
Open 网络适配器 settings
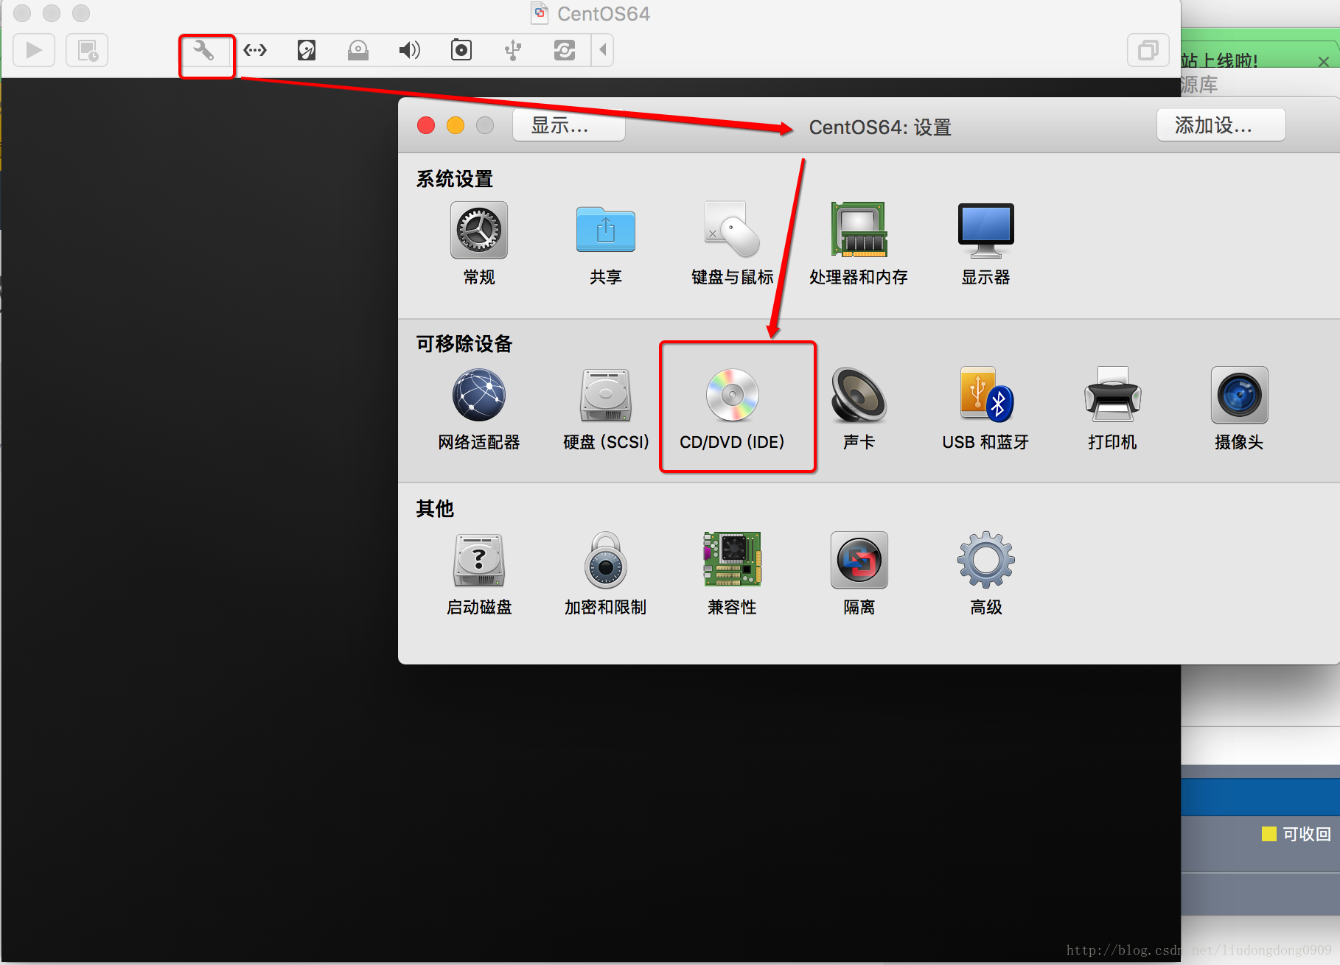click(479, 410)
